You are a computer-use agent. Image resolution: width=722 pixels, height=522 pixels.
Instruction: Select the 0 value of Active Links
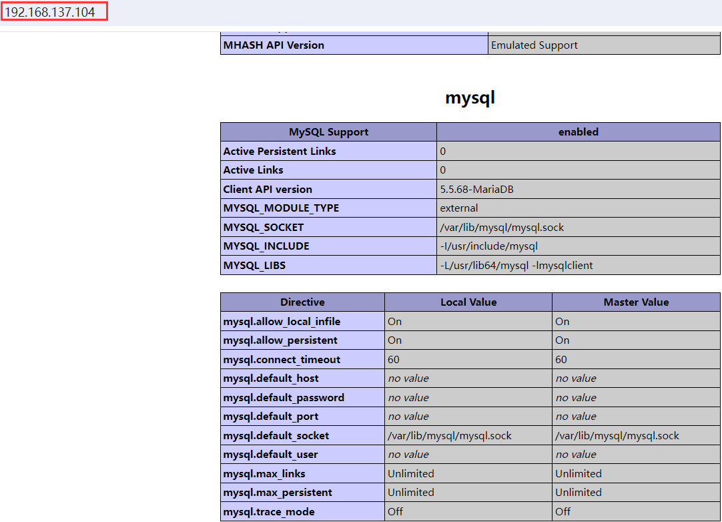coord(579,170)
